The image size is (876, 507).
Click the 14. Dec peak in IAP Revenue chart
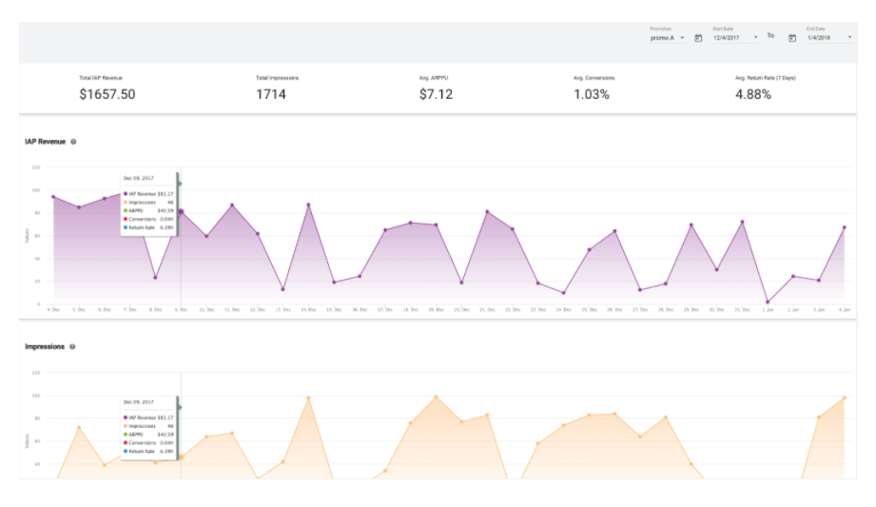coord(308,205)
